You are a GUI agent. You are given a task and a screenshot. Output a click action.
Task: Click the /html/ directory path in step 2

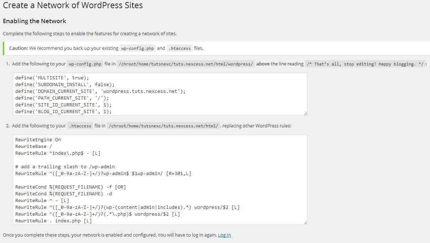(164, 126)
